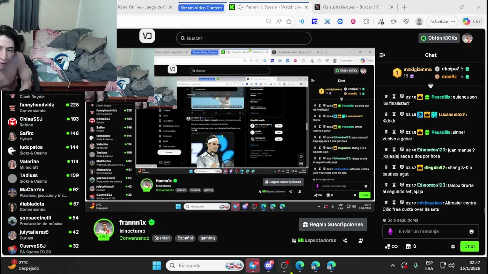Open the Windows Start menu

pos(157,266)
